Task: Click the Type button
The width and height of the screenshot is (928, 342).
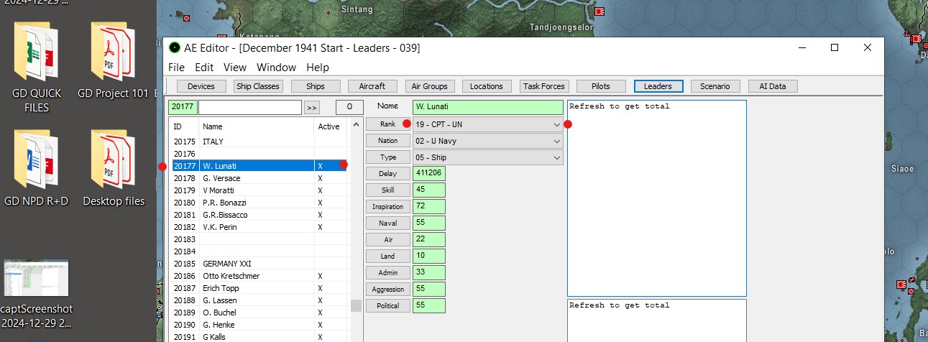Action: 388,157
